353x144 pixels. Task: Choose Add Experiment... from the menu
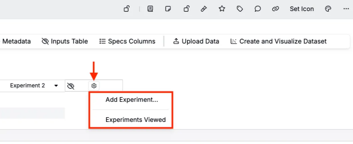132,100
